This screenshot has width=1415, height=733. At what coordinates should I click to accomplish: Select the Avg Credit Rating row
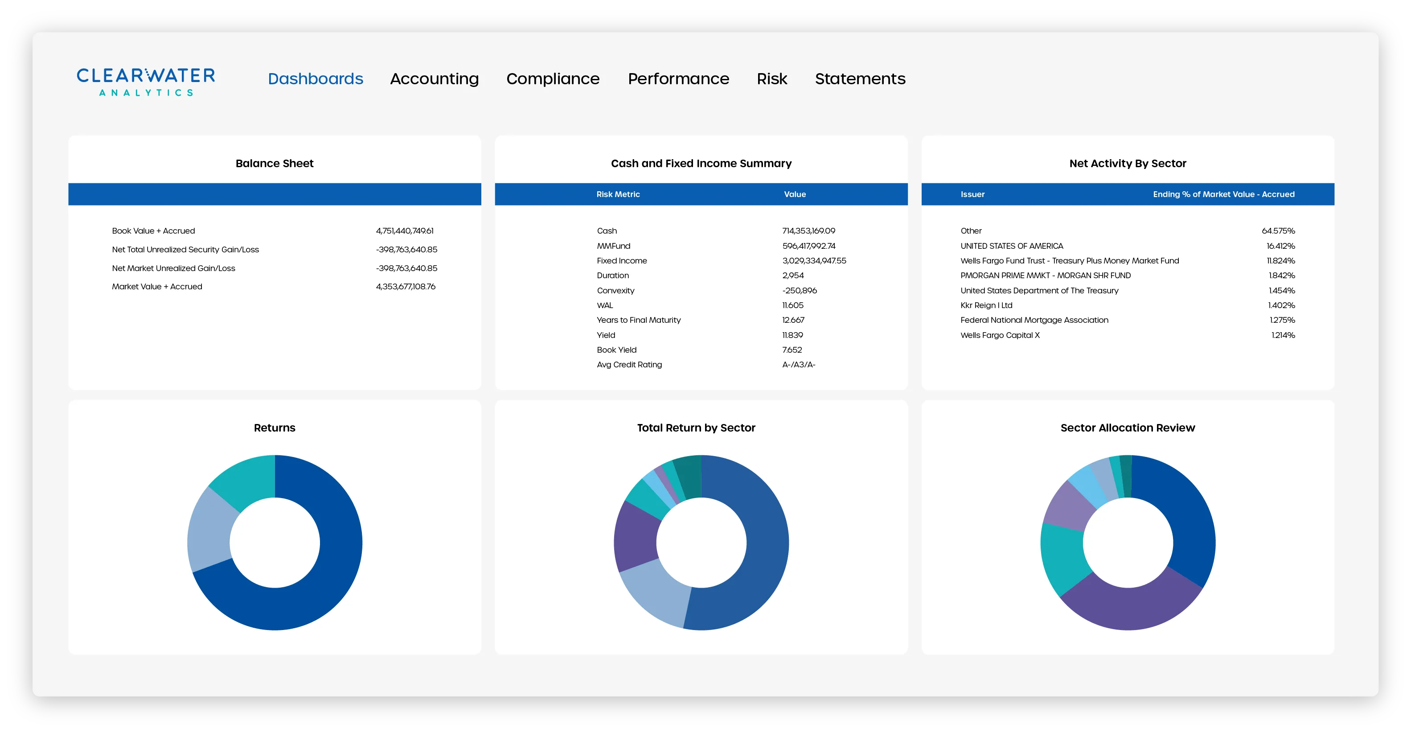coord(629,364)
